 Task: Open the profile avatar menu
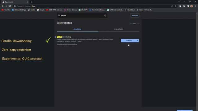192,6
